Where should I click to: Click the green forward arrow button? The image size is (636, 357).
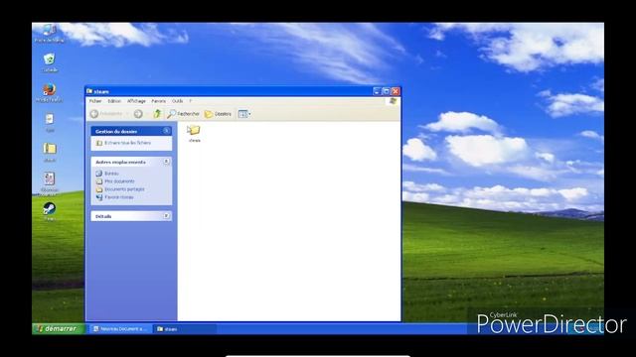(138, 114)
